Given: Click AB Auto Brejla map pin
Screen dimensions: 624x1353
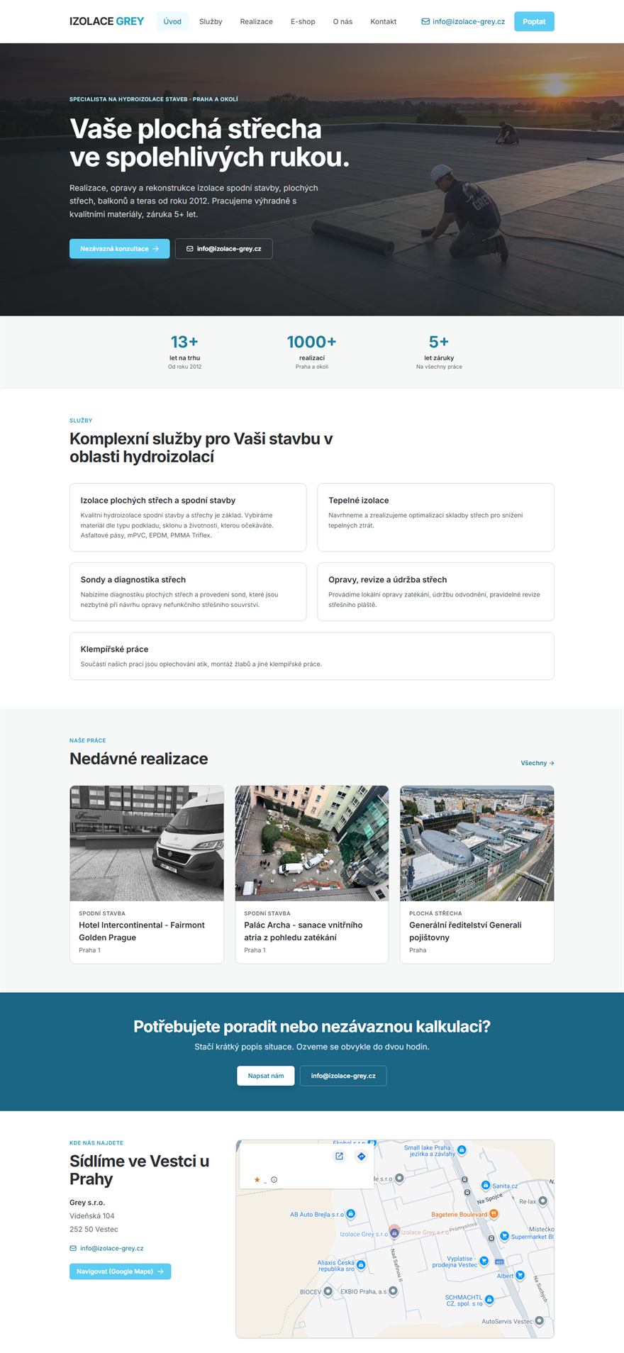Looking at the screenshot, I should tap(351, 1214).
